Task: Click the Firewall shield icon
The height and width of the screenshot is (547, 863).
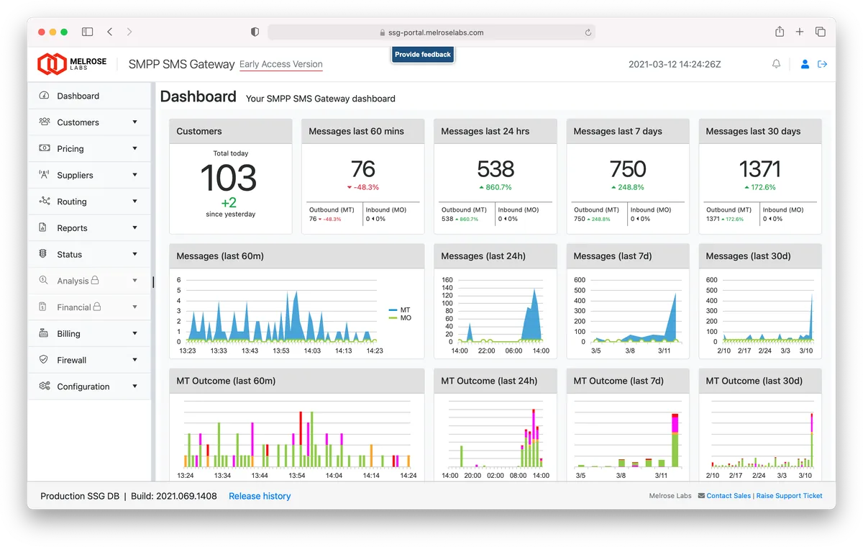Action: click(44, 360)
